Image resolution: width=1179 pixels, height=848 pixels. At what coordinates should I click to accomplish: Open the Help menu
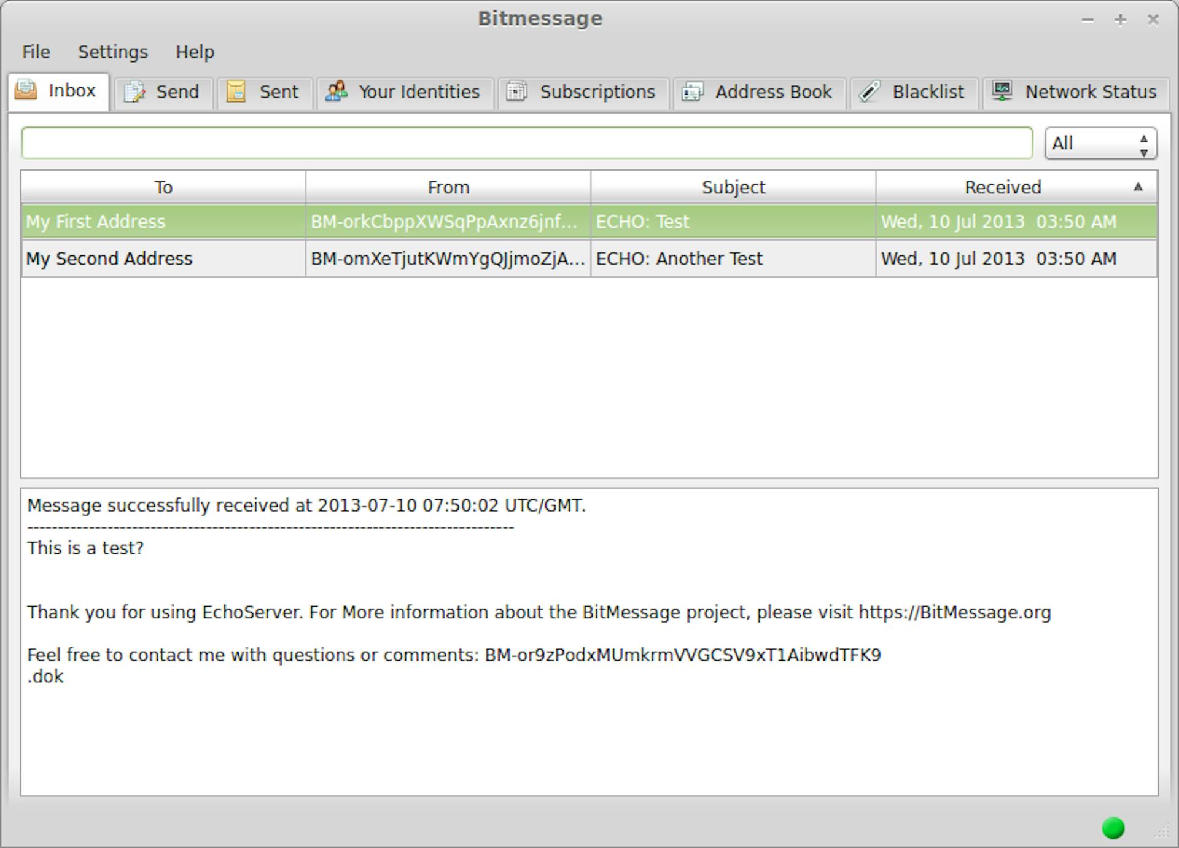point(195,52)
